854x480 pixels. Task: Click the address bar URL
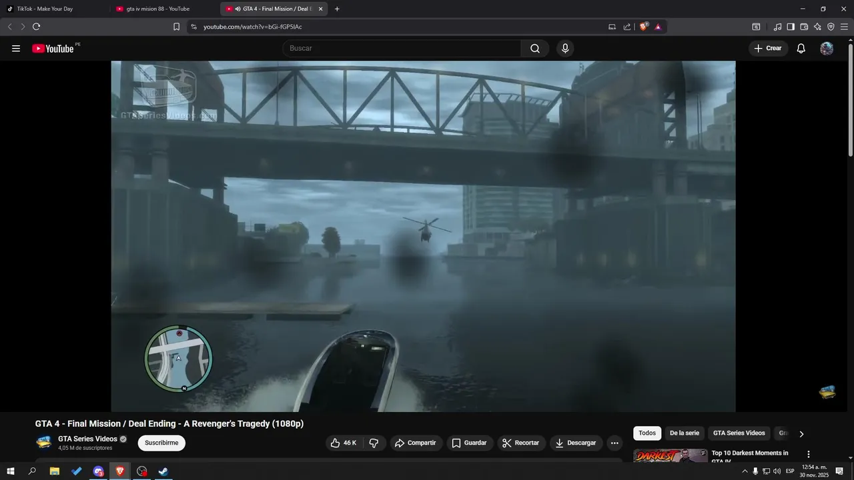253,27
